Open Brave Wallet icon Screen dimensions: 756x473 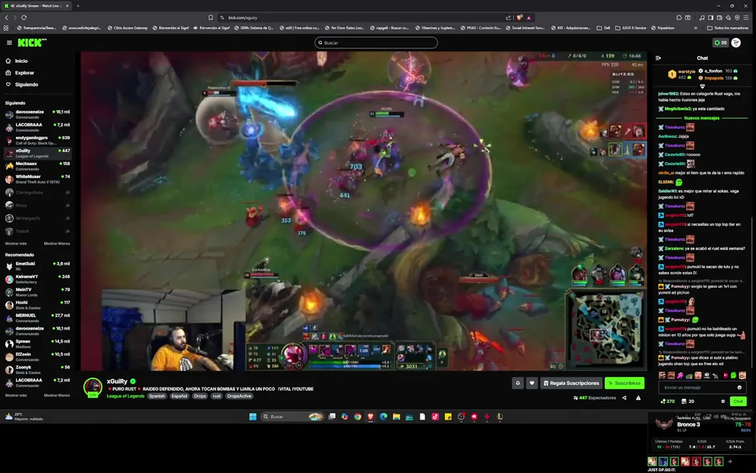[719, 18]
